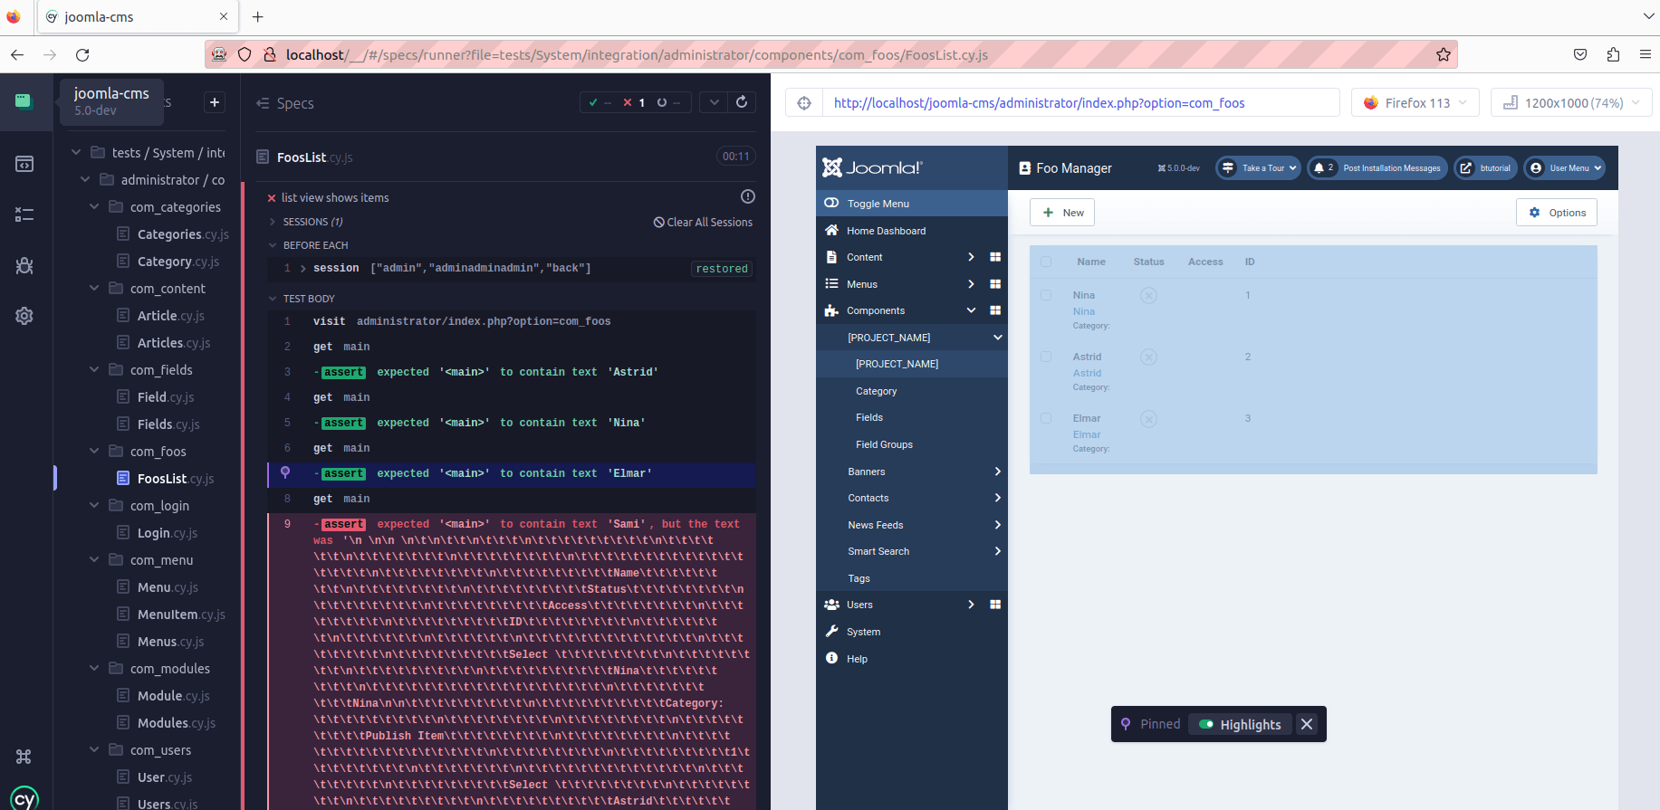
Task: Click the Cypress logo at sidebar bottom
Action: pos(24,797)
